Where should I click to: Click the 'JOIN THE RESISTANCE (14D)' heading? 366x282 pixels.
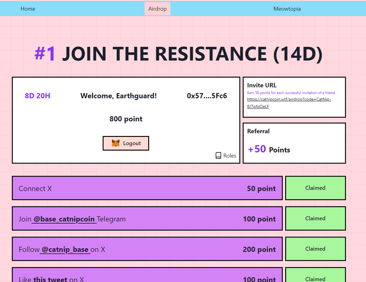pos(192,53)
